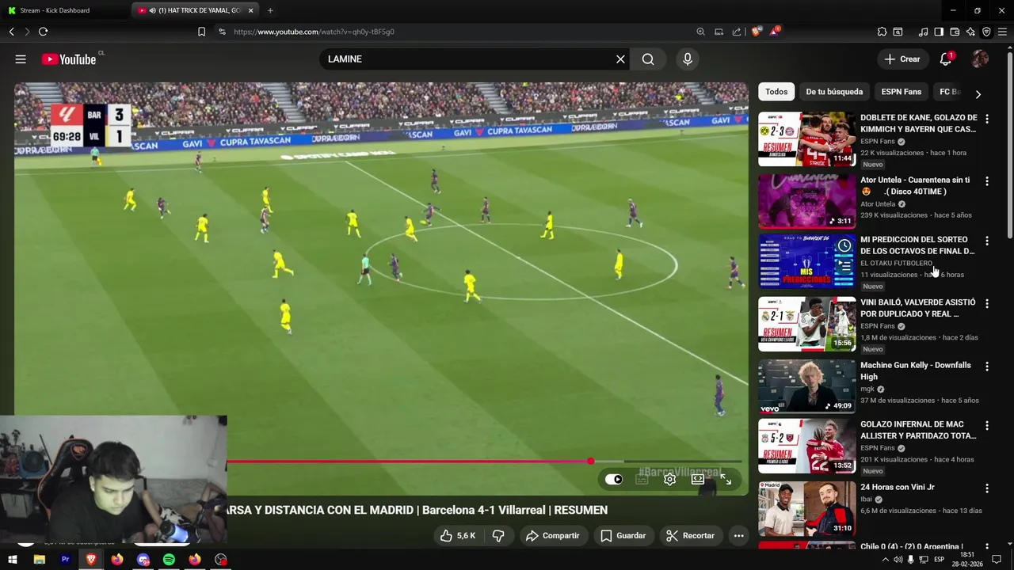This screenshot has width=1014, height=570.
Task: Bookmark this page in the address bar
Action: (x=201, y=32)
